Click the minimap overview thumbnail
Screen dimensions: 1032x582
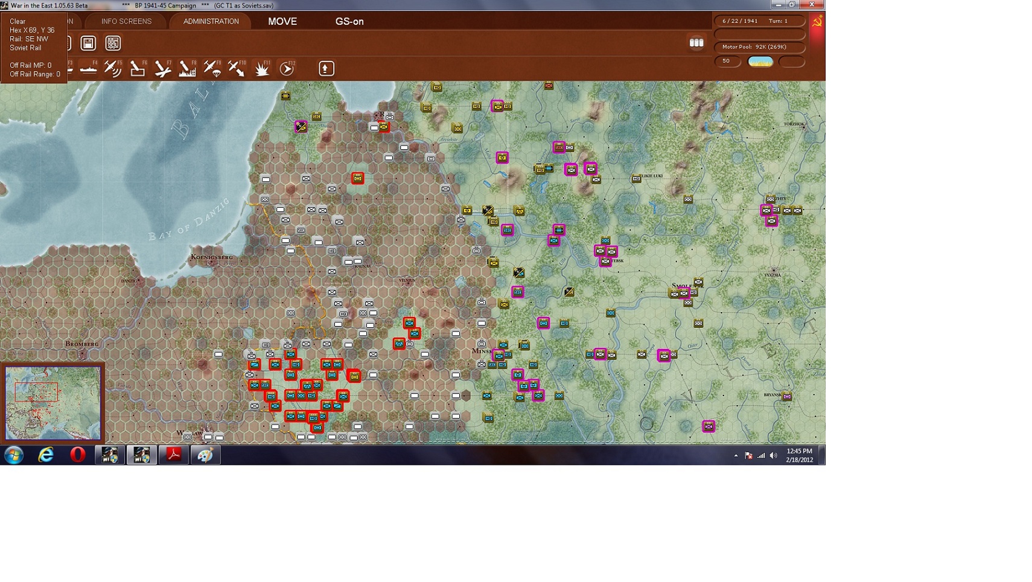click(x=53, y=403)
